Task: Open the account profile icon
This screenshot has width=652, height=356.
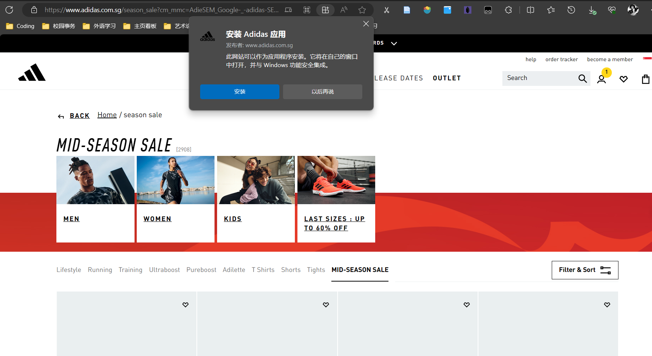Action: point(602,79)
